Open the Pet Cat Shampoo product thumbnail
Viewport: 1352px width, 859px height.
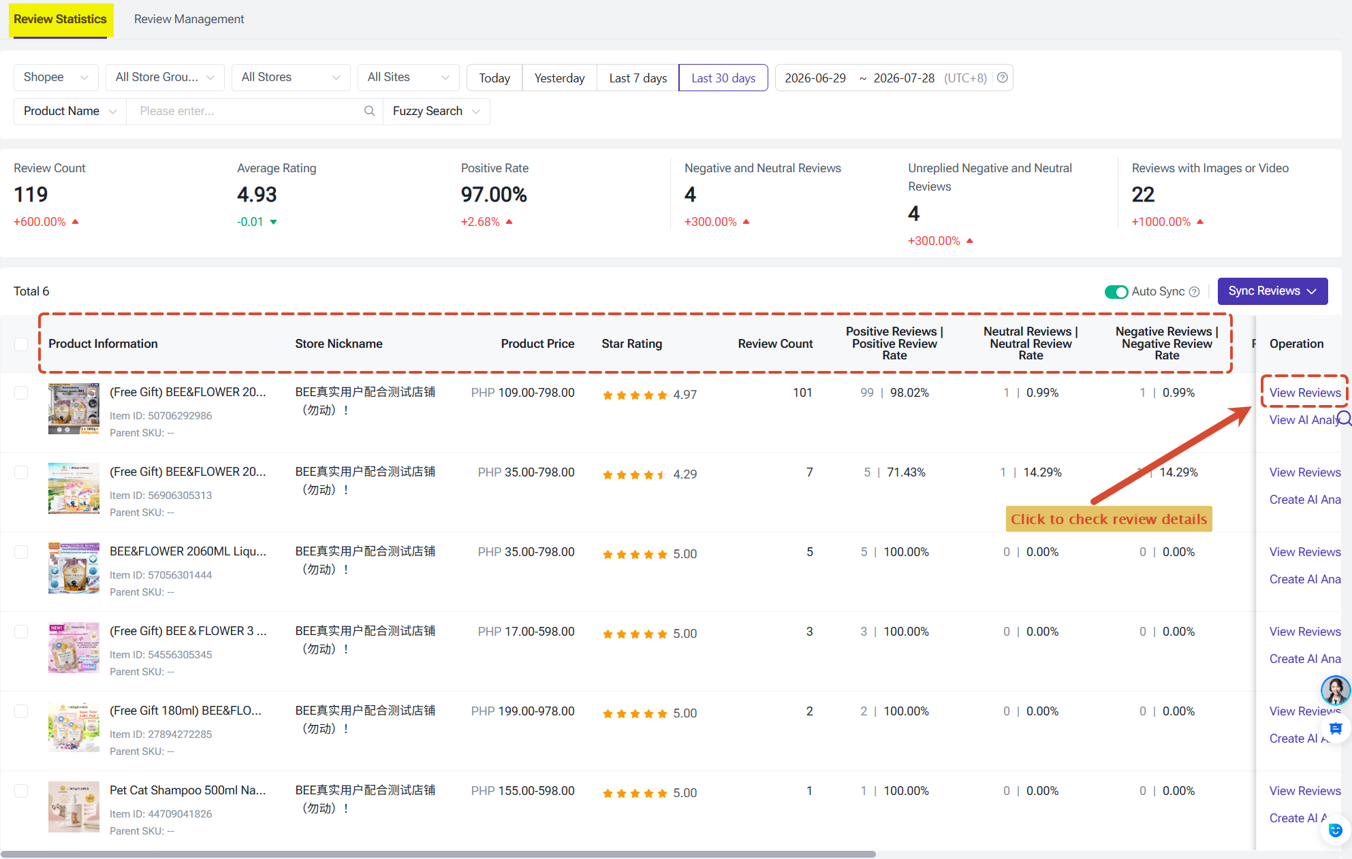point(74,807)
